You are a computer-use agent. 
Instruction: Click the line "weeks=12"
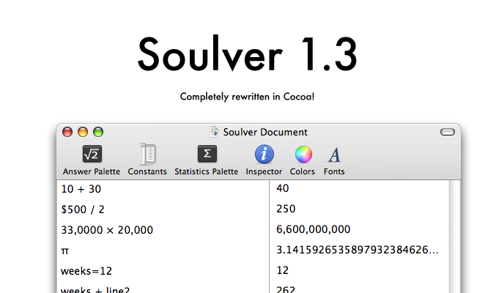pyautogui.click(x=86, y=271)
